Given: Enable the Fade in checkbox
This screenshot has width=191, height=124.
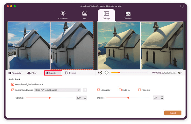Looking at the screenshot, I should pyautogui.click(x=120, y=90).
